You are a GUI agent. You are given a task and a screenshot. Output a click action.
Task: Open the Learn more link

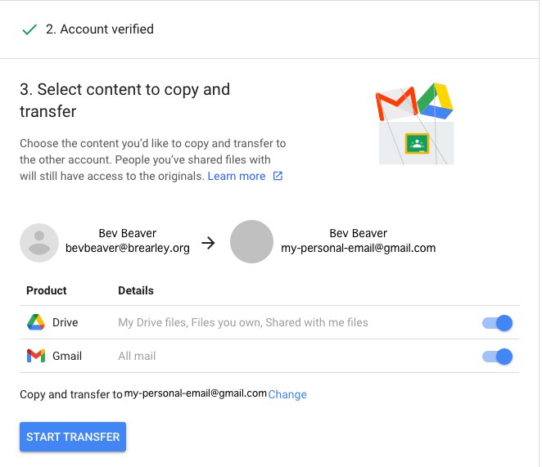[x=237, y=176]
